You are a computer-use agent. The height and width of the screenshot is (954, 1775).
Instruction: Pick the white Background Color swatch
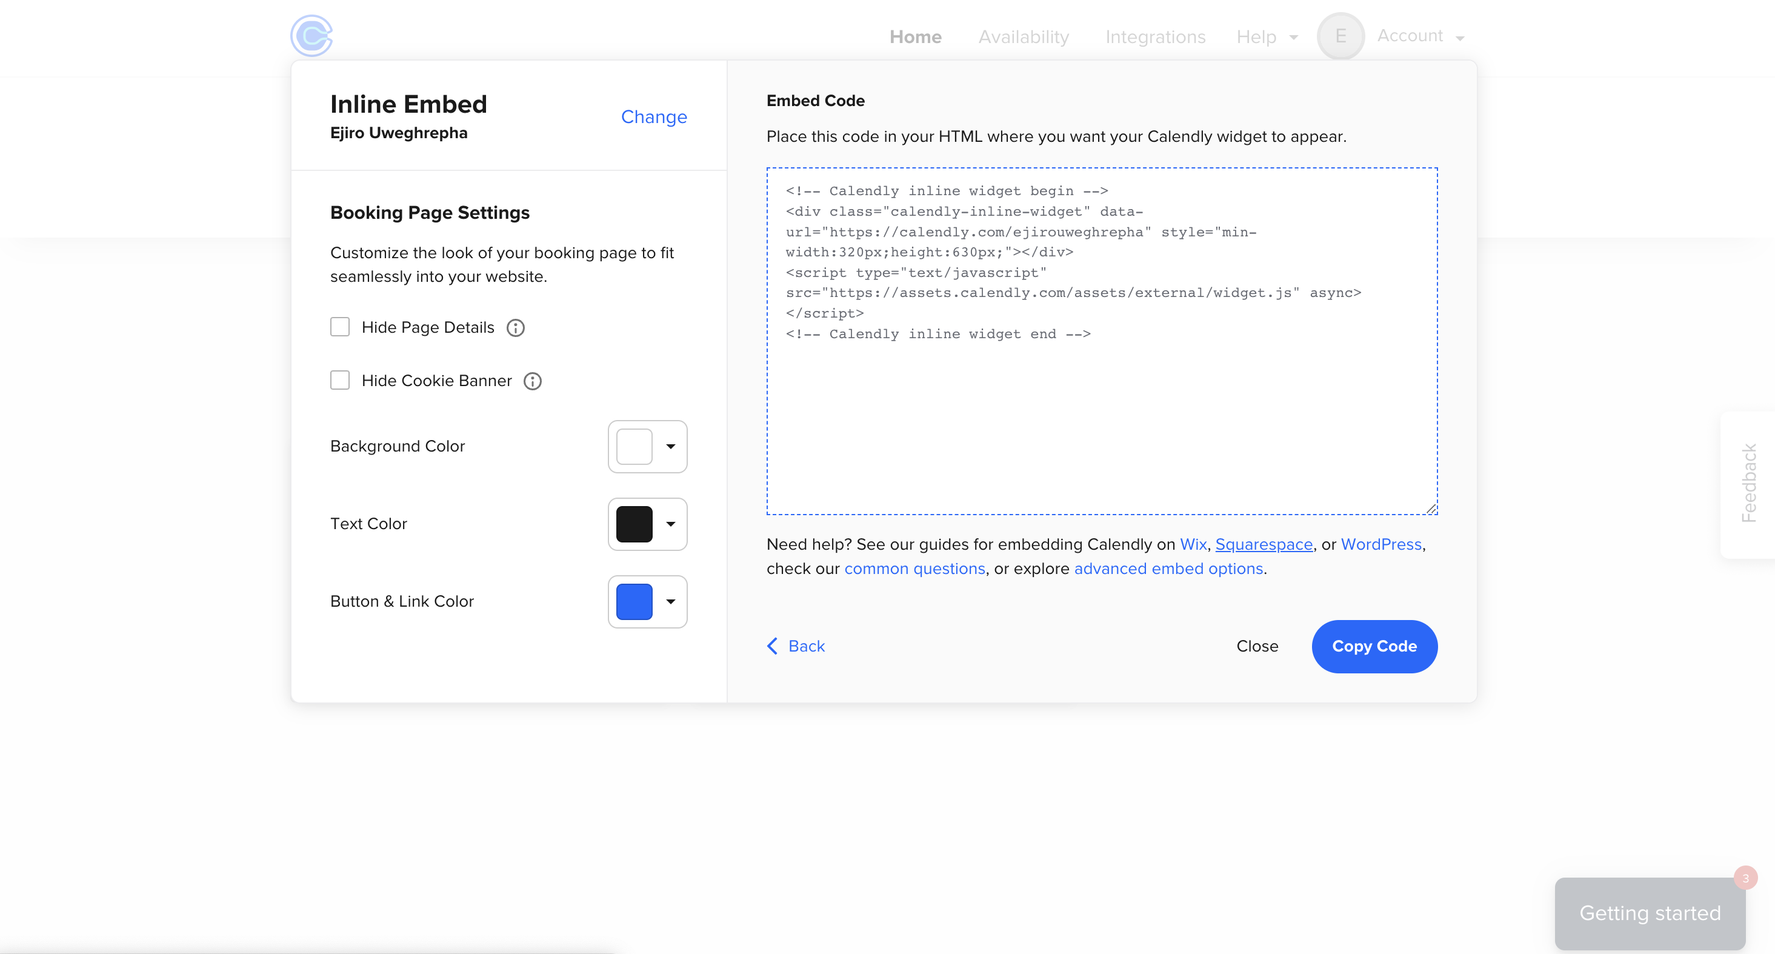tap(634, 447)
